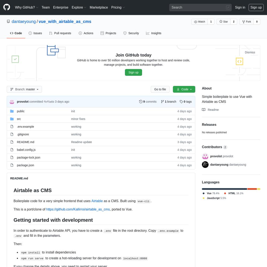Select the .gitignore file icon

point(12,134)
